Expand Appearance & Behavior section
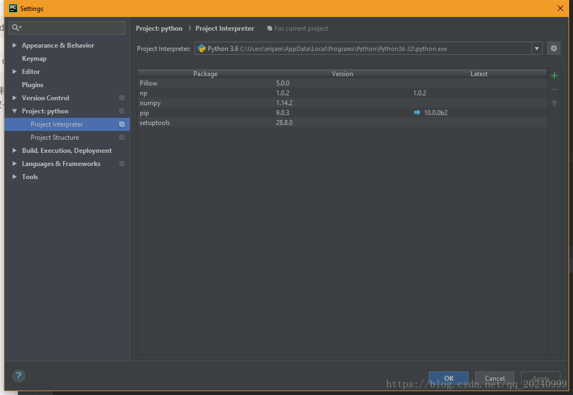The width and height of the screenshot is (573, 395). pyautogui.click(x=15, y=45)
